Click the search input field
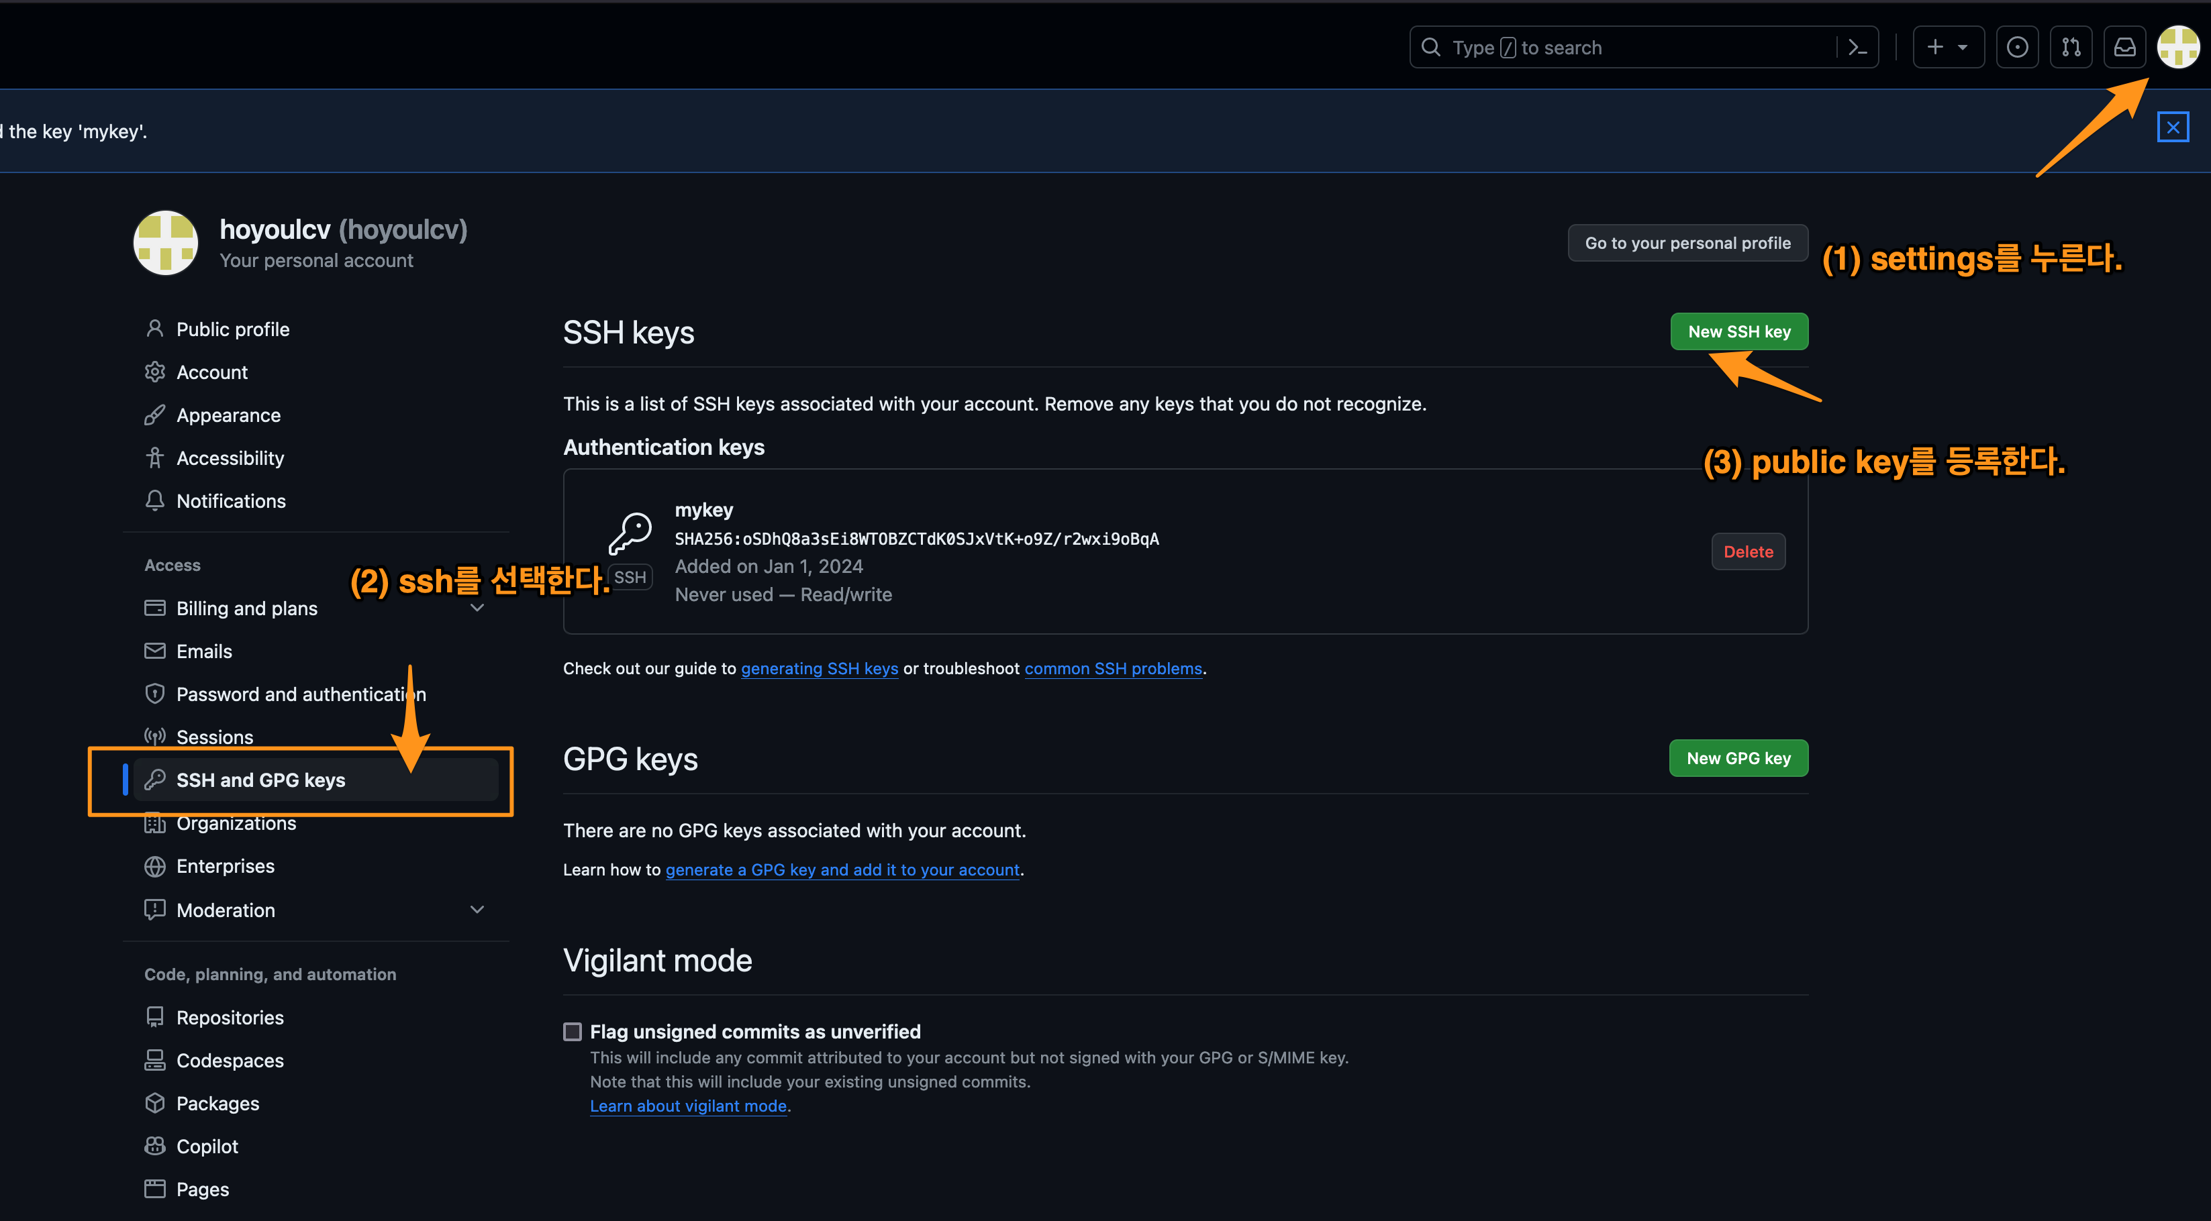Viewport: 2211px width, 1221px height. (1631, 46)
